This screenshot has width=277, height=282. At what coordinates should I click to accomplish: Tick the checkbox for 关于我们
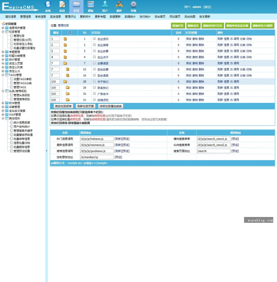click(x=94, y=81)
